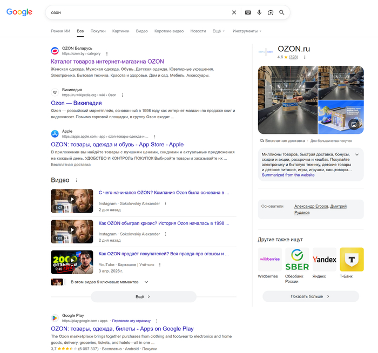Click 'Перевести эту страницу' link

tap(131, 321)
